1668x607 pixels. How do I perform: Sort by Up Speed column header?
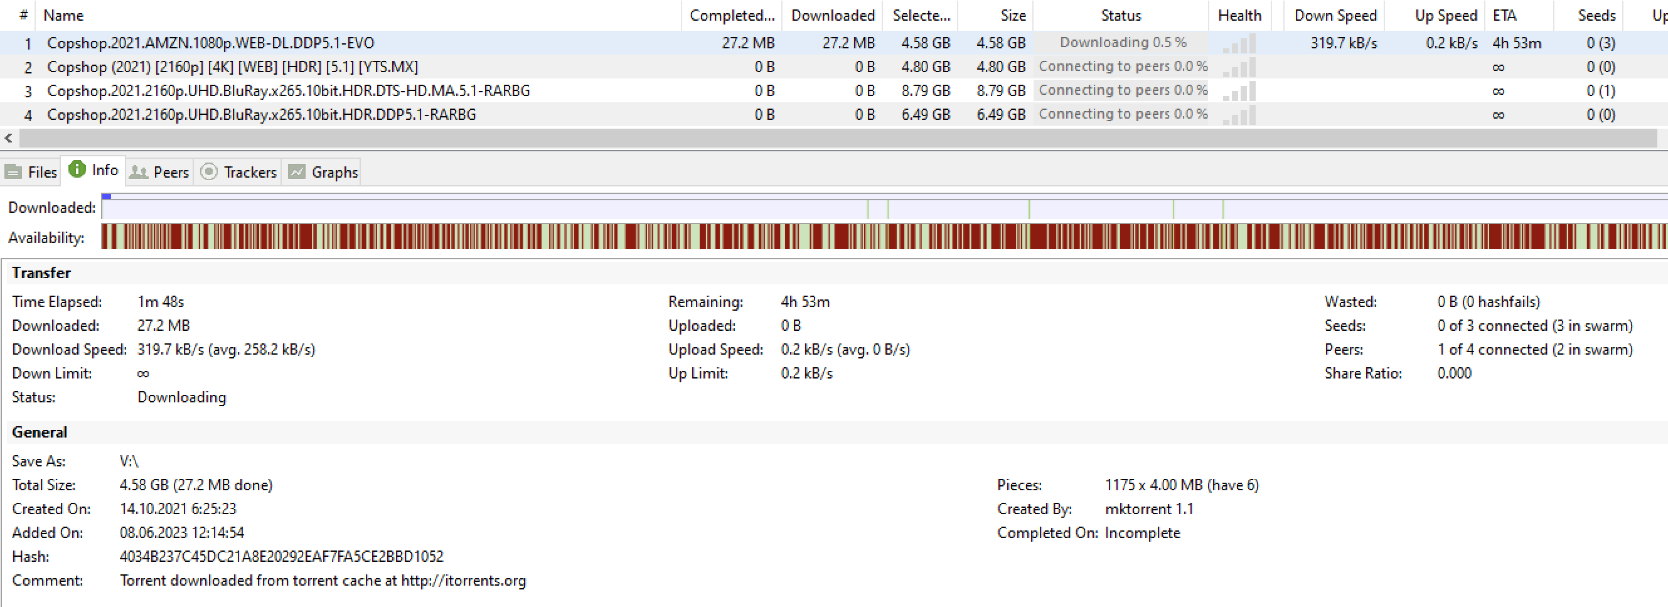[1435, 16]
